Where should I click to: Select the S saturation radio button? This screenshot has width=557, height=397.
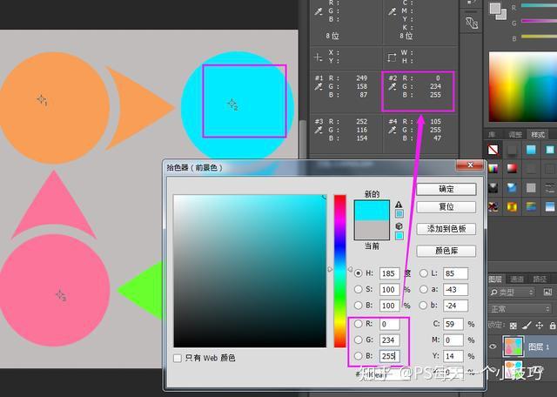358,289
